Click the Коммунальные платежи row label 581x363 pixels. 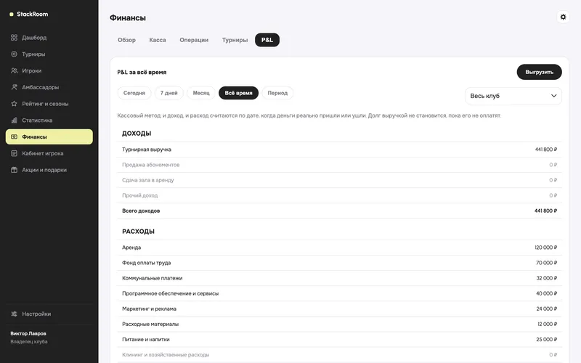pyautogui.click(x=153, y=278)
